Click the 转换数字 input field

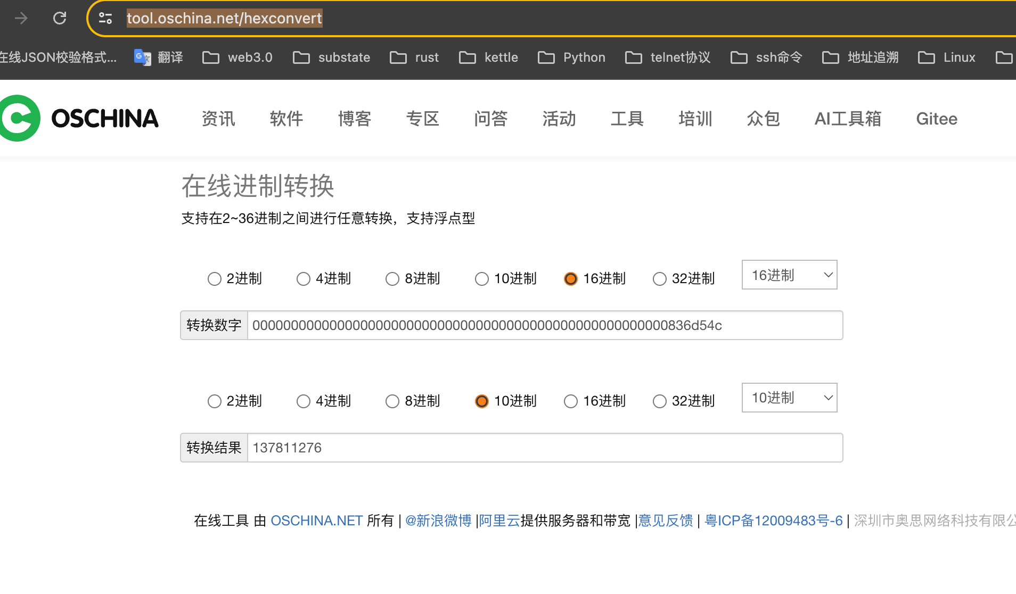(x=545, y=325)
